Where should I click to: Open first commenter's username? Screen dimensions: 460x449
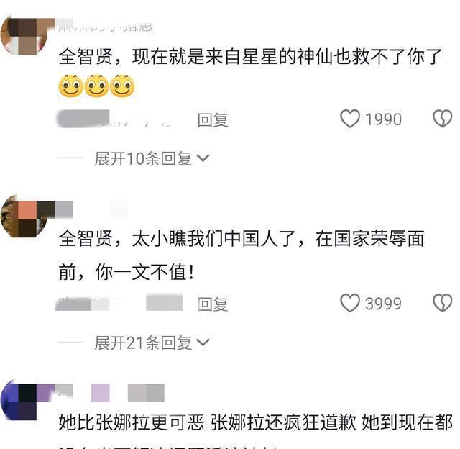coord(106,27)
